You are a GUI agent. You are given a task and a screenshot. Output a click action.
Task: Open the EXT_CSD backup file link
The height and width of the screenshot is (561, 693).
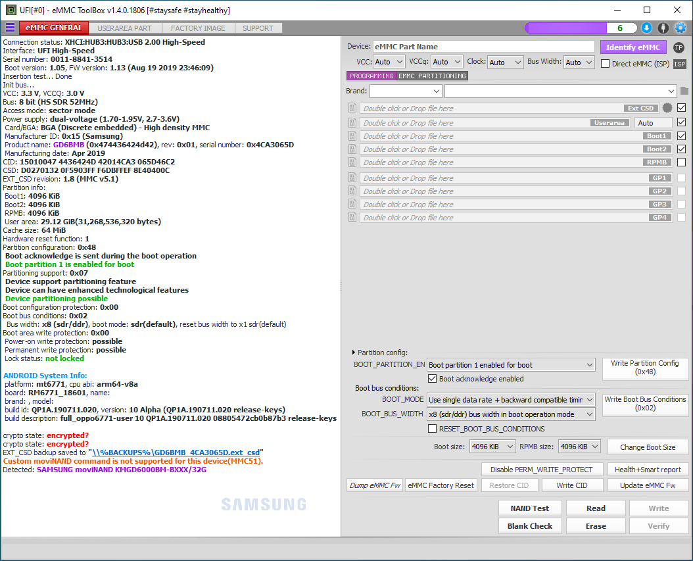[x=176, y=452]
